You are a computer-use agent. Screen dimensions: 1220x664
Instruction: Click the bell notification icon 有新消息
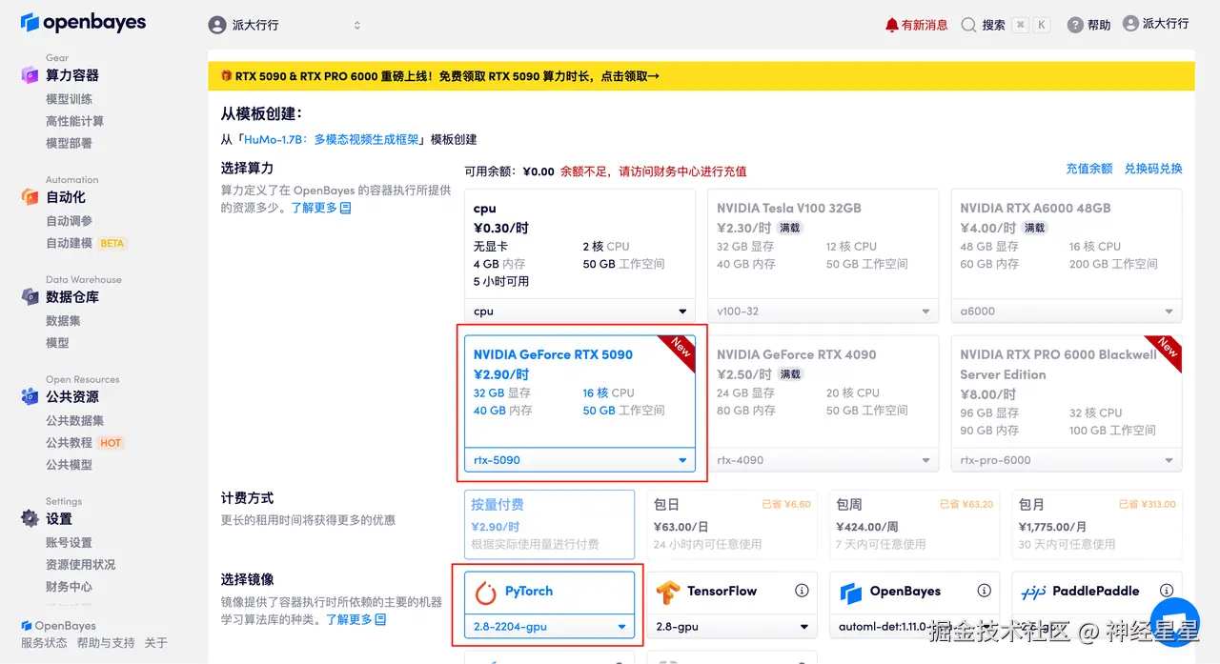pyautogui.click(x=892, y=25)
